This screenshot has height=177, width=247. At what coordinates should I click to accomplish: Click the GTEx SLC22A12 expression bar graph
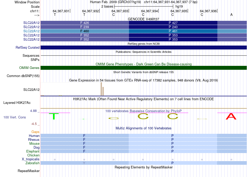[90, 89]
